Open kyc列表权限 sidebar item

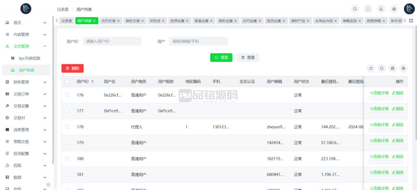(x=26, y=58)
